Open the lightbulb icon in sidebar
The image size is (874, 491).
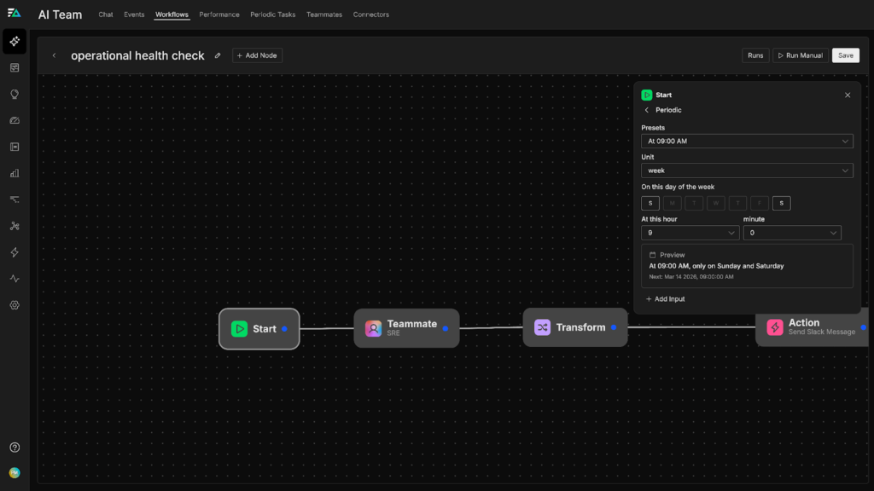point(15,94)
